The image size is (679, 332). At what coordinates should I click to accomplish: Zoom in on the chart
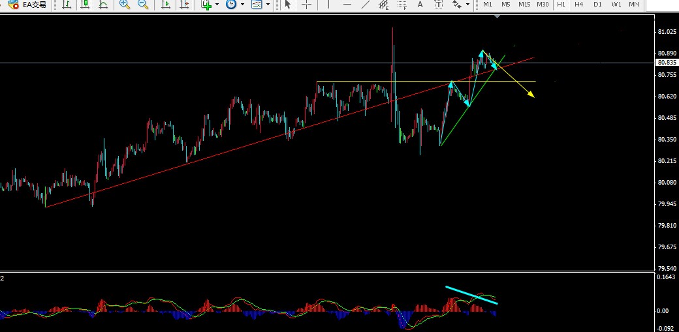pyautogui.click(x=125, y=5)
